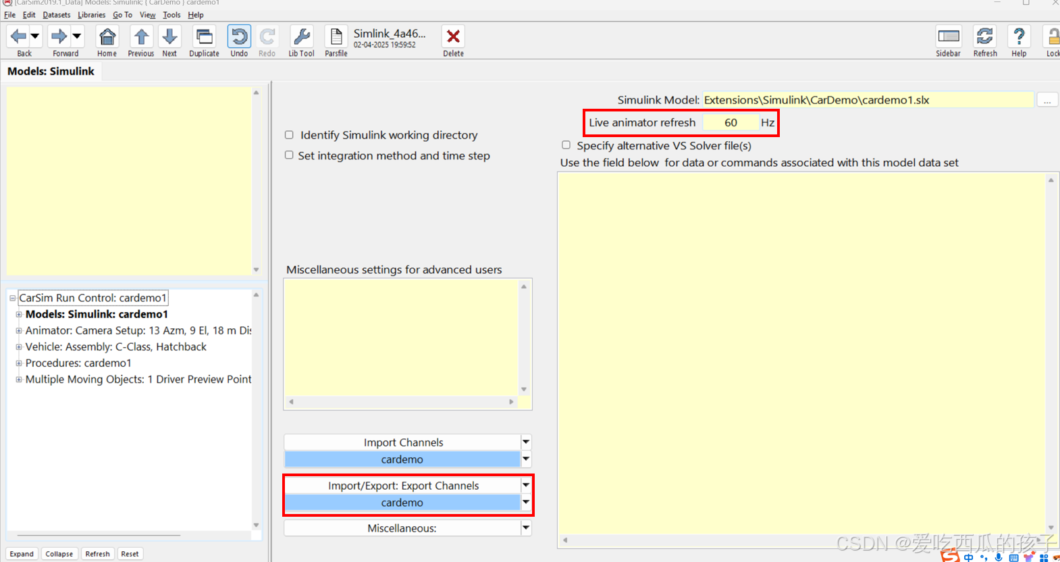Screen dimensions: 1060x562
Task: Click Miscellaneous settings horizontal scrollbar right arrow
Action: (511, 402)
